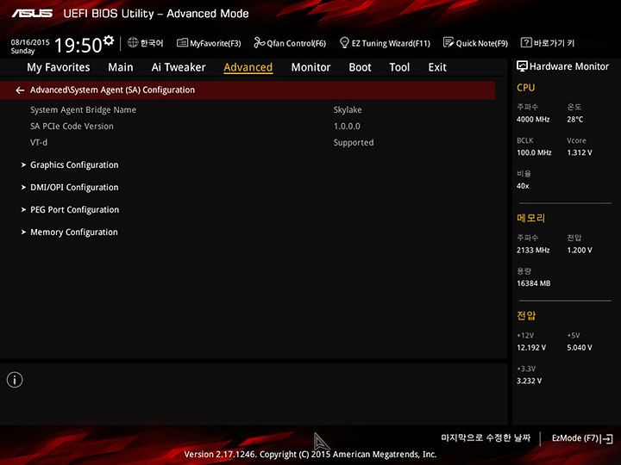Go to the Exit tab
Viewport: 621px width, 465px height.
[x=437, y=67]
